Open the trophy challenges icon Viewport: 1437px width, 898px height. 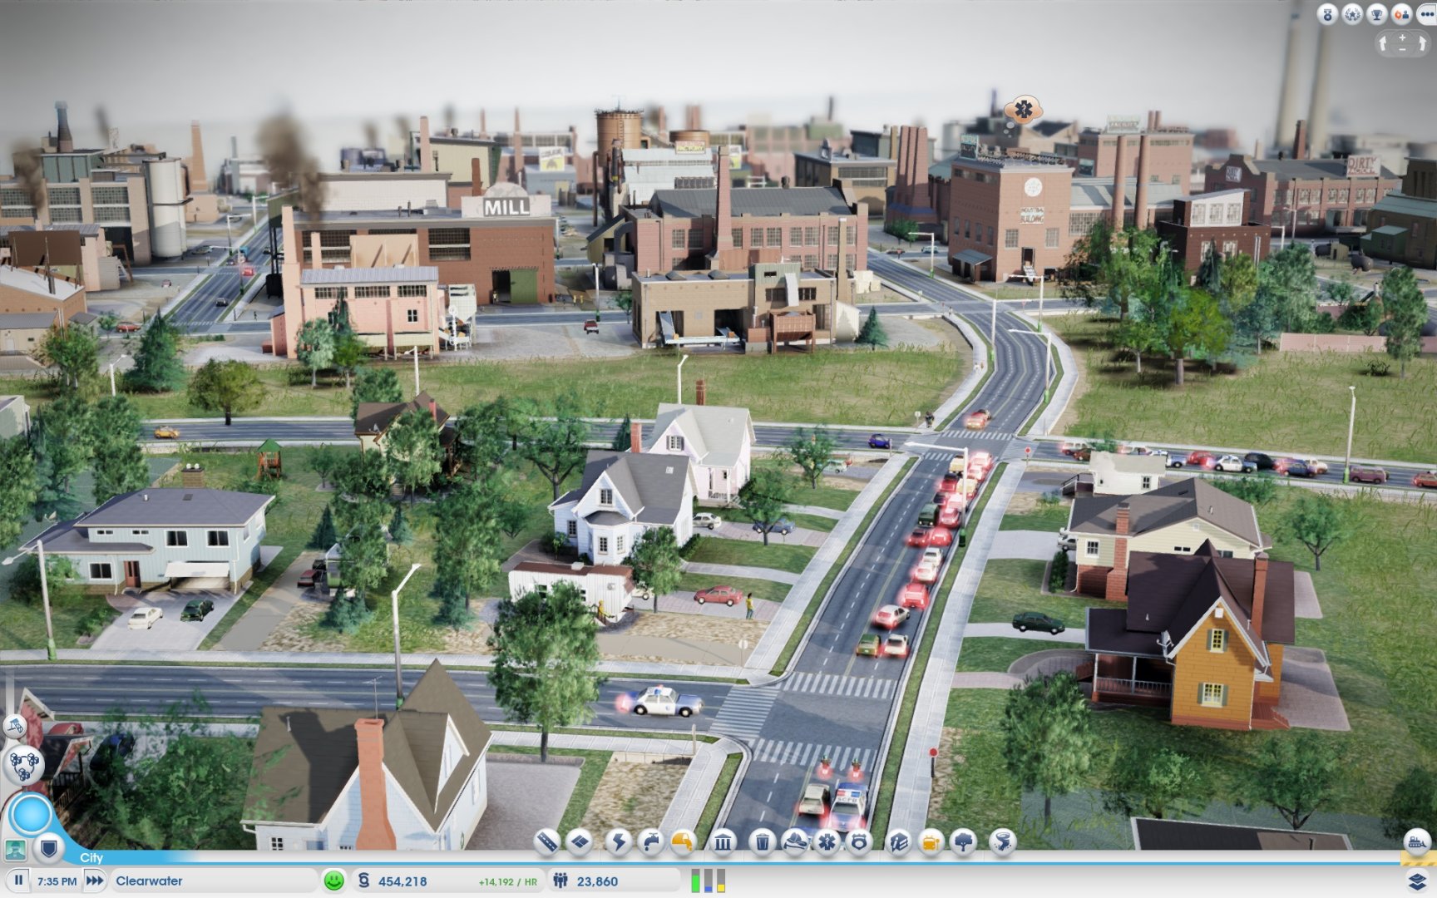pyautogui.click(x=1377, y=14)
